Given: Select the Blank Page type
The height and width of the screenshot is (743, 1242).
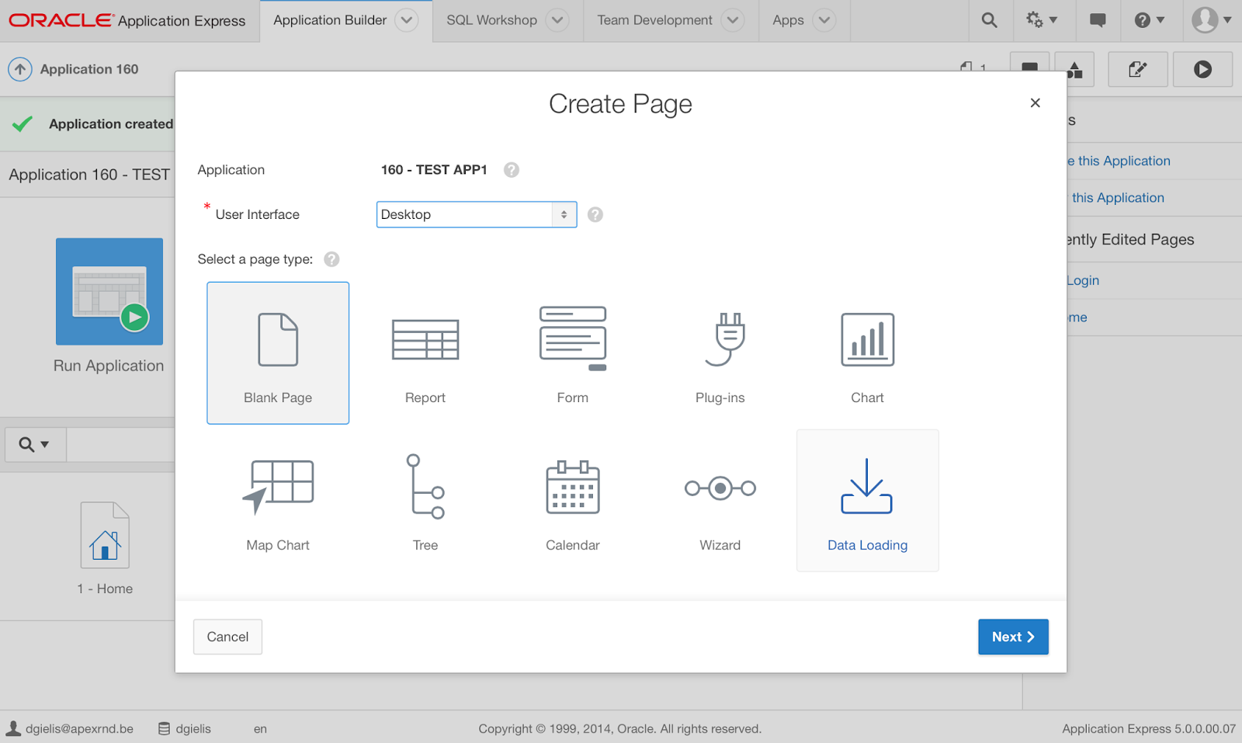Looking at the screenshot, I should click(278, 353).
